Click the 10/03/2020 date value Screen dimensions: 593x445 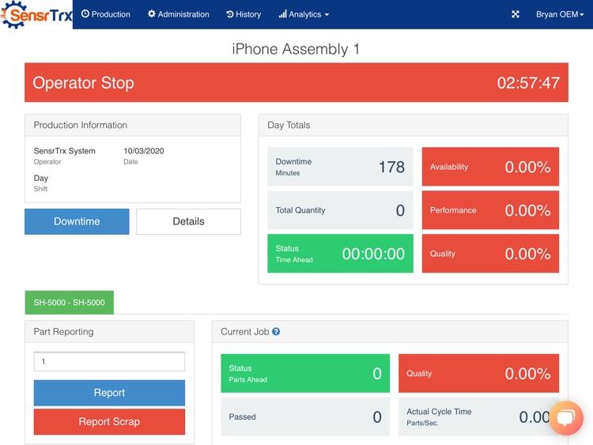coord(144,151)
